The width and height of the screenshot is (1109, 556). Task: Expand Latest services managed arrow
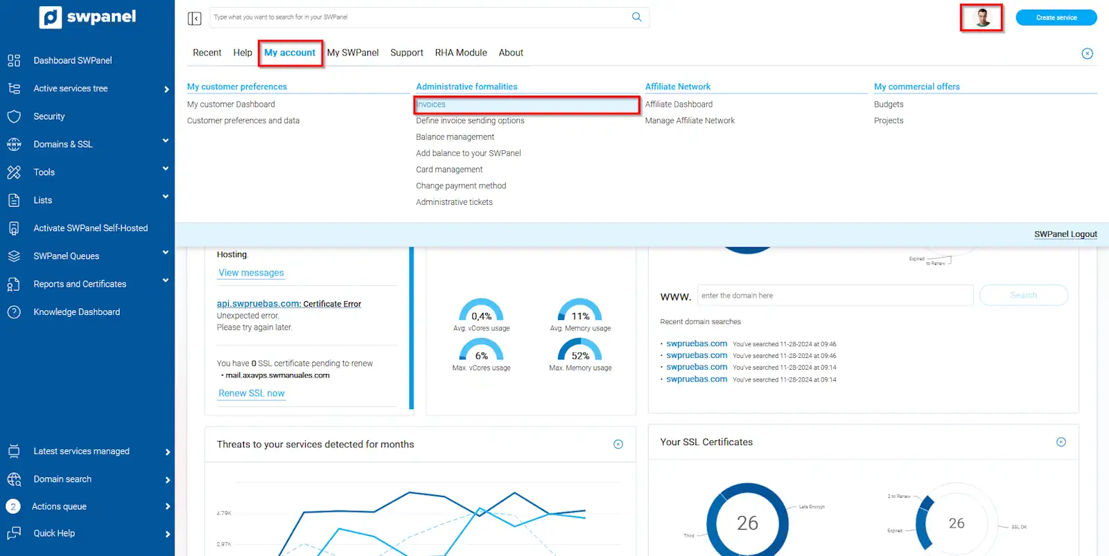coord(167,452)
